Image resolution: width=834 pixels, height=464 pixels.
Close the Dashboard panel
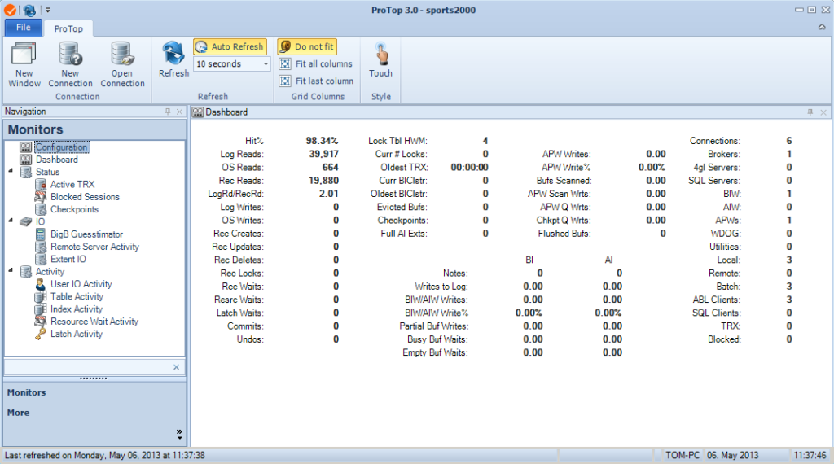pos(823,112)
